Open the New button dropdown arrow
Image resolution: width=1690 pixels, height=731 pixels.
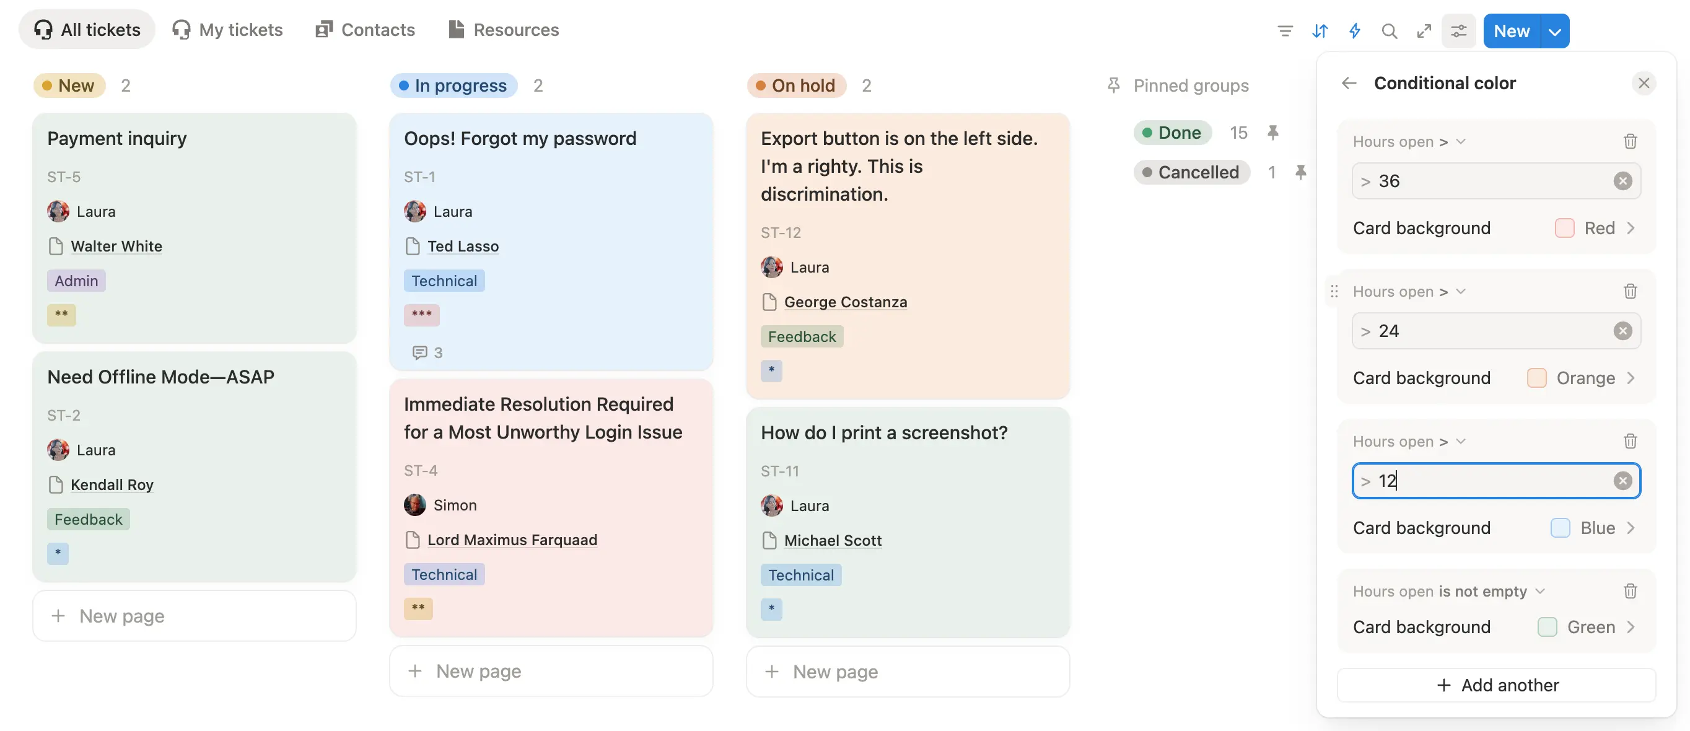[1553, 30]
